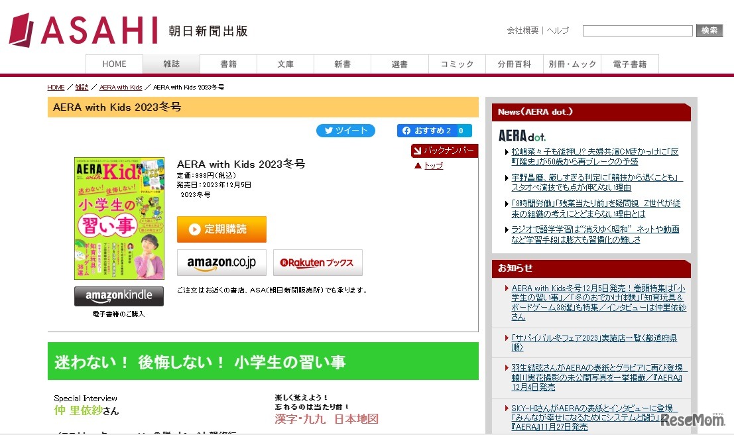Click the 会社概要 header link
734x435 pixels.
522,31
